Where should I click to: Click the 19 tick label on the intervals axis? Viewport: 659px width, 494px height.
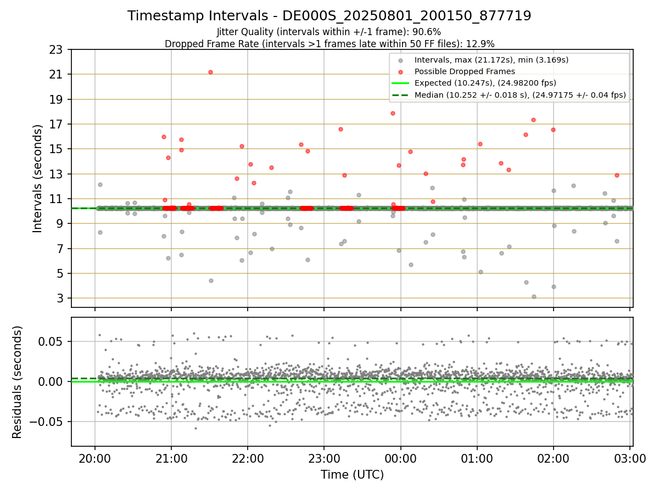click(57, 99)
